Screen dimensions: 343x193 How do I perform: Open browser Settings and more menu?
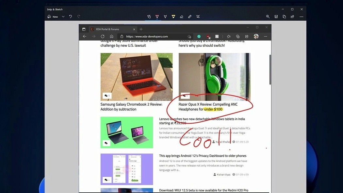click(x=265, y=36)
